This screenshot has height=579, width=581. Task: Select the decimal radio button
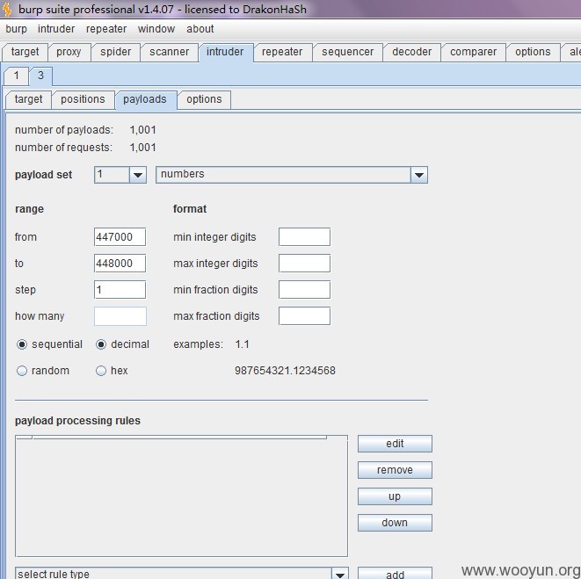[x=101, y=344]
